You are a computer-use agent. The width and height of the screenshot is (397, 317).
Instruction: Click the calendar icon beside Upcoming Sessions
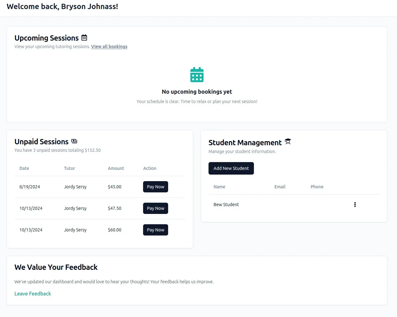coord(84,38)
